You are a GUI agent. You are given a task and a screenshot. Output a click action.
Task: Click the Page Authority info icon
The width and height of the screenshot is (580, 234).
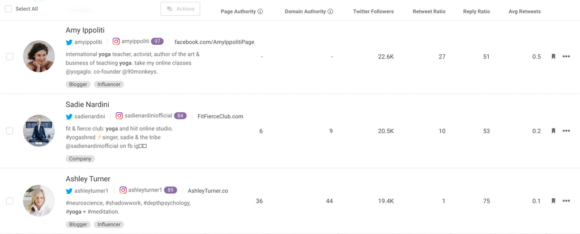pyautogui.click(x=260, y=11)
